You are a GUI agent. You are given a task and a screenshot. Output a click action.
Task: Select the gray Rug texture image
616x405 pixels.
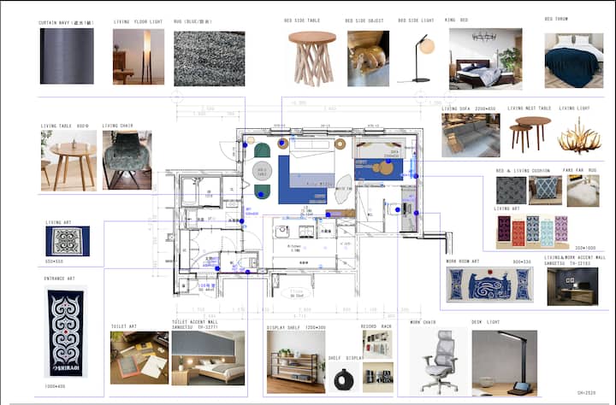click(x=210, y=59)
